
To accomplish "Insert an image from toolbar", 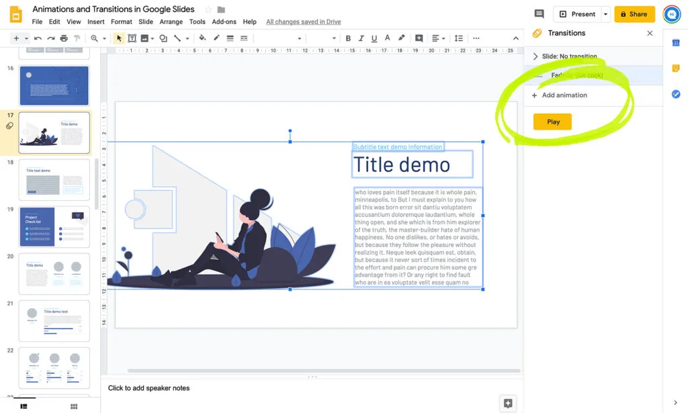I will coord(144,38).
